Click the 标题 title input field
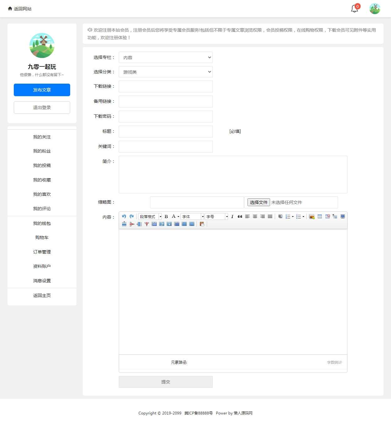The height and width of the screenshot is (427, 391). (165, 132)
